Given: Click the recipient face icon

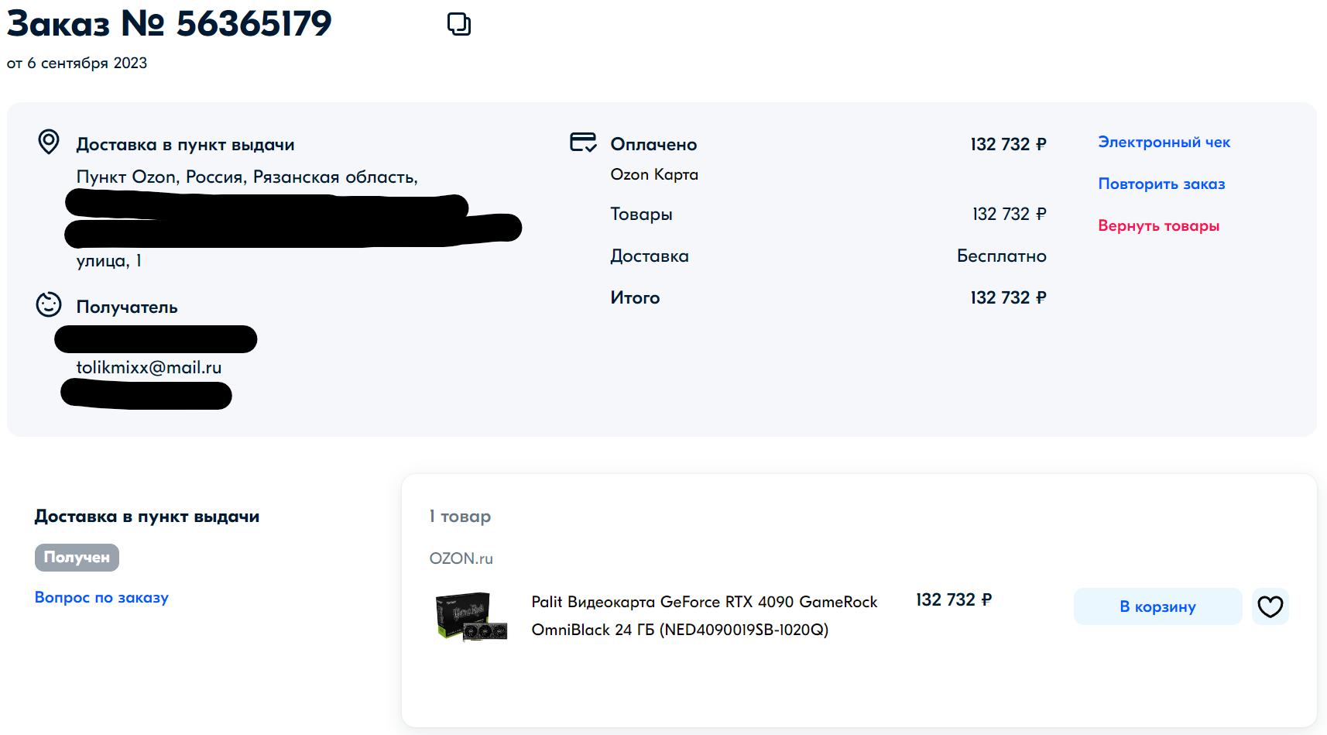Looking at the screenshot, I should coord(49,305).
